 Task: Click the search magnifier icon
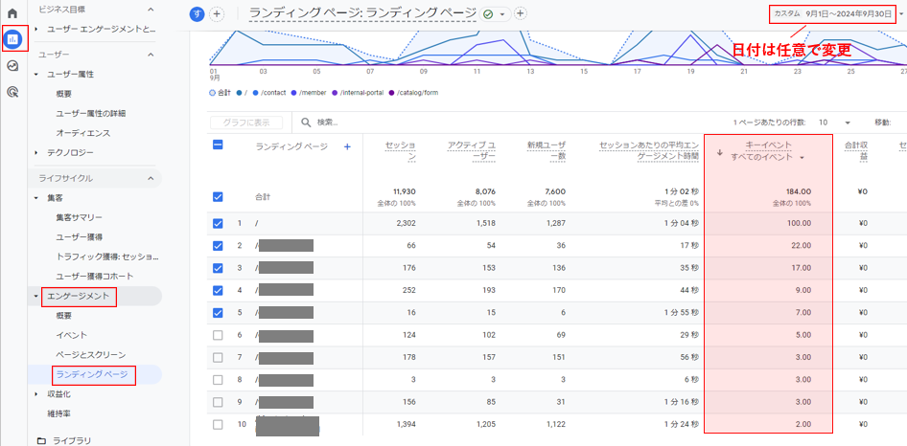click(306, 123)
